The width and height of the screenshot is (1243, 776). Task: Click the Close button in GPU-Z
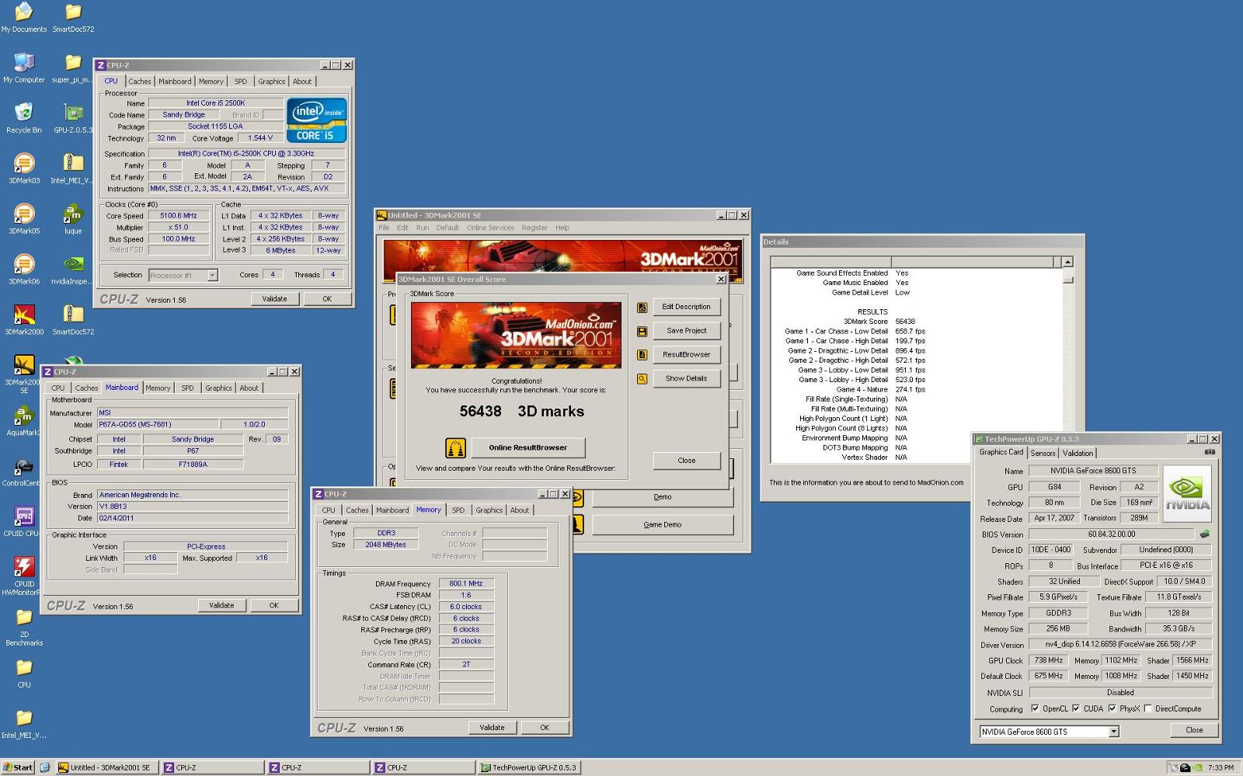tap(1194, 730)
